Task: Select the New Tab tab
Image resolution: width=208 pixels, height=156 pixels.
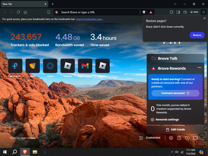Action: pos(25,4)
